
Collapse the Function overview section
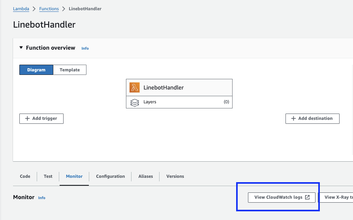tap(21, 48)
